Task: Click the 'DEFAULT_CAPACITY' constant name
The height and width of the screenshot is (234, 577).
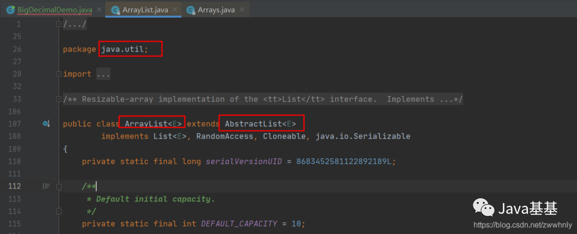Action: tap(239, 224)
